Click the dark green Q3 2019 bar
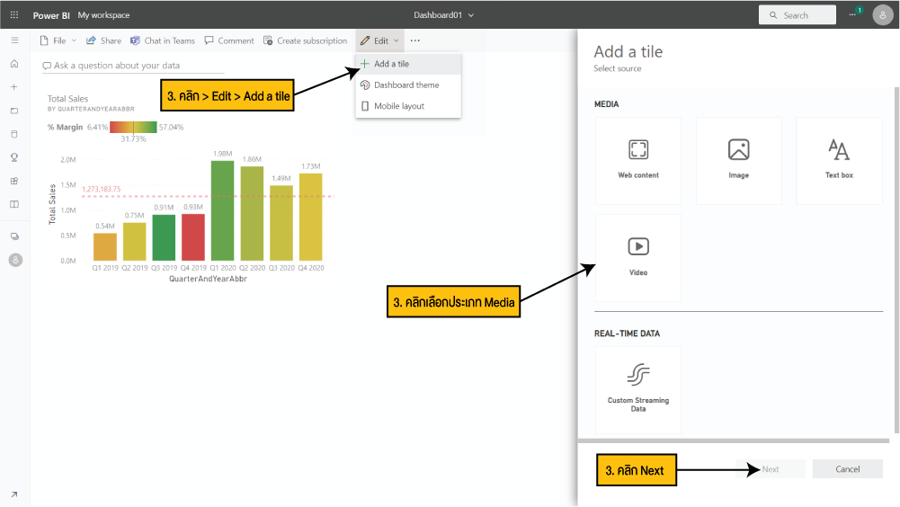 tap(164, 237)
